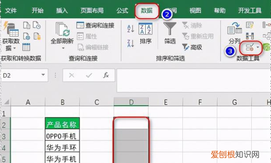Screen dimensions: 271x163
Task: Switch to the 插入 Insert tab
Action: 62,10
